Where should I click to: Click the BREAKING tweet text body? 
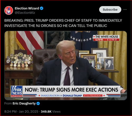pyautogui.click(x=63, y=23)
